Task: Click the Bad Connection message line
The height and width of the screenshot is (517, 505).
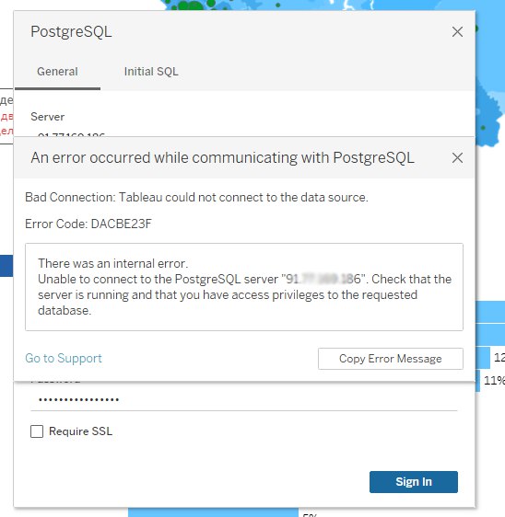Action: [196, 197]
